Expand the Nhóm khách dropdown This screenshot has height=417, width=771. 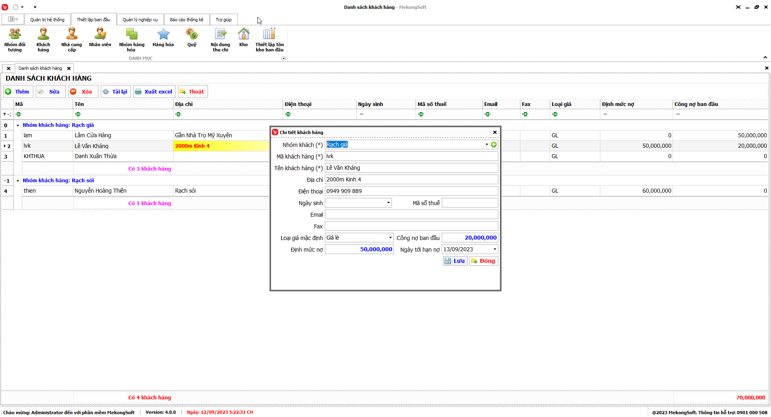(487, 144)
